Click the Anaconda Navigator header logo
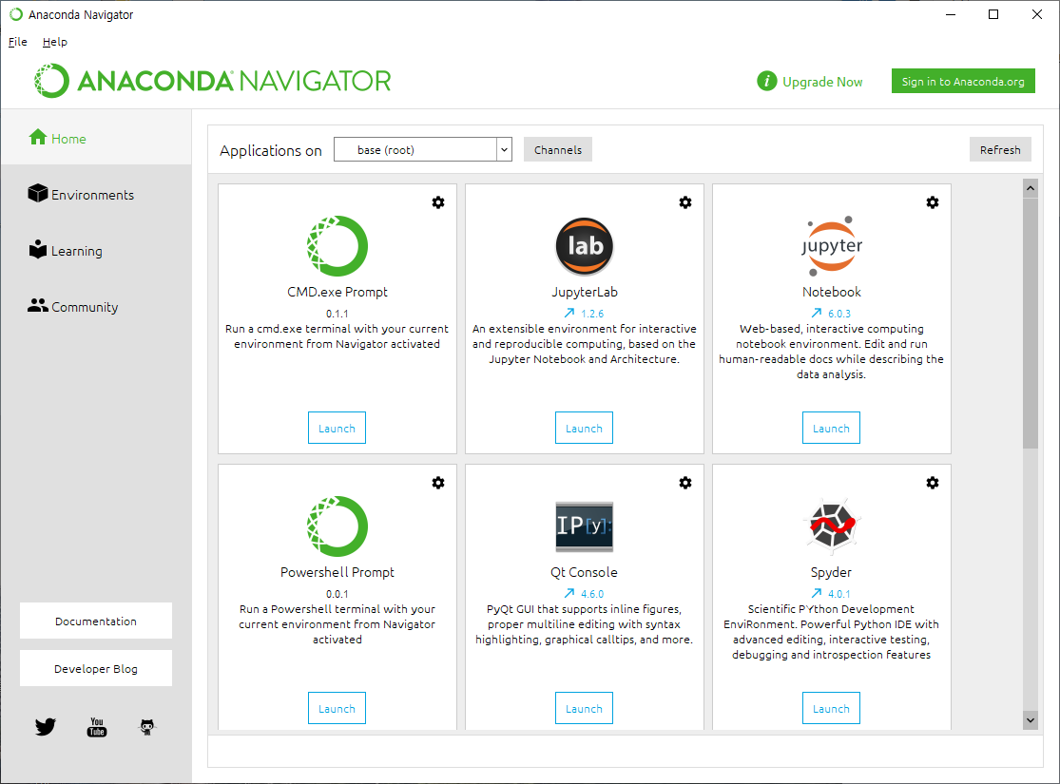The height and width of the screenshot is (784, 1060). pyautogui.click(x=212, y=81)
